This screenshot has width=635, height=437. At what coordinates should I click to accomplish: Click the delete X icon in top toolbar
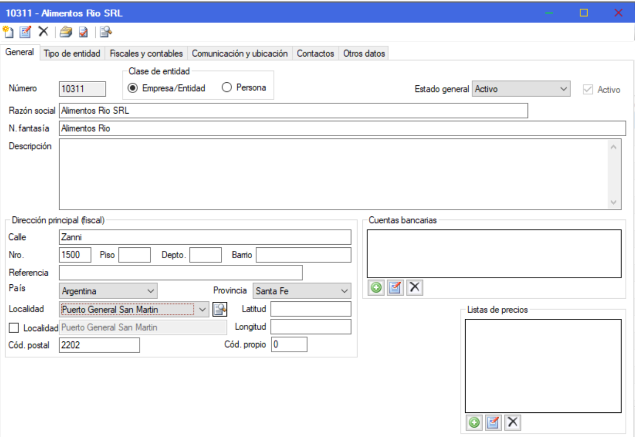43,32
